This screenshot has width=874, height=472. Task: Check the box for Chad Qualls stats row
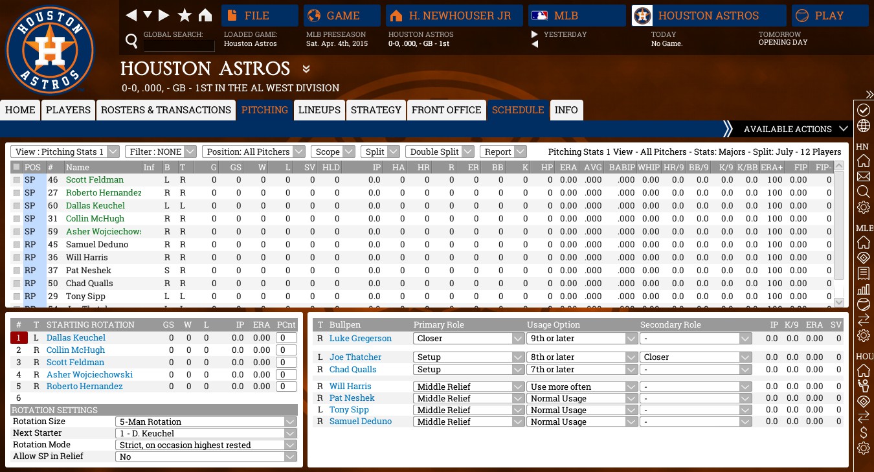[17, 284]
